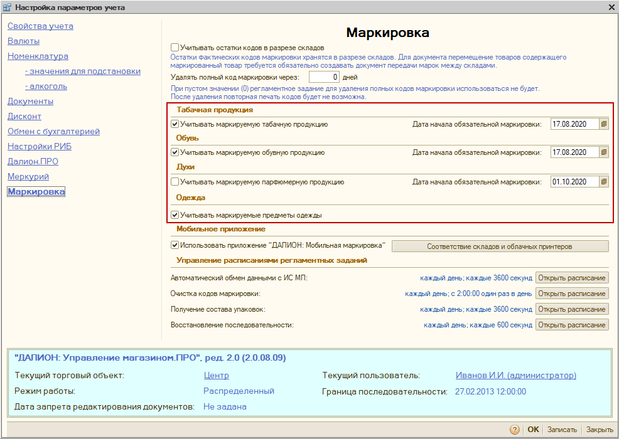The image size is (619, 439).
Task: Click schedule text каждый день; каждые 600 секунд
Action: pyautogui.click(x=478, y=325)
